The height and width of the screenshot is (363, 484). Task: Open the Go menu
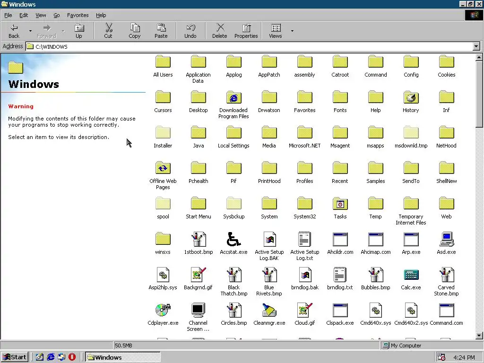coord(57,15)
